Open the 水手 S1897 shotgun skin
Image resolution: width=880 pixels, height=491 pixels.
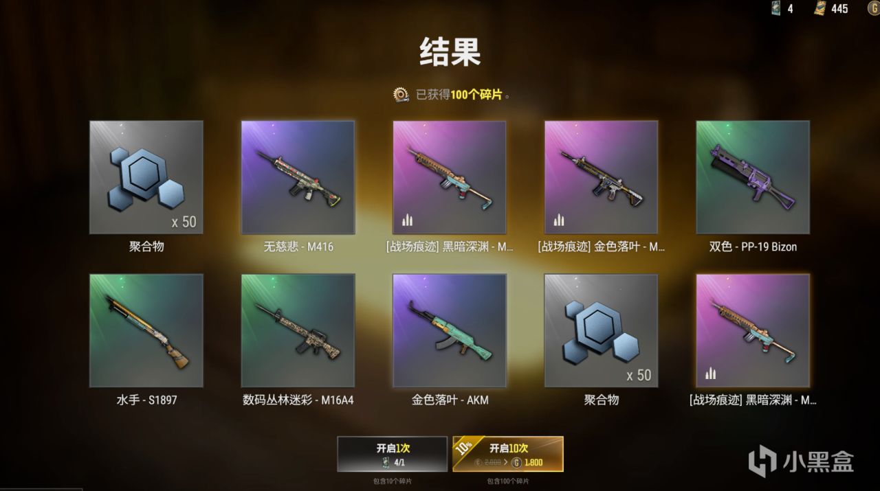click(146, 330)
